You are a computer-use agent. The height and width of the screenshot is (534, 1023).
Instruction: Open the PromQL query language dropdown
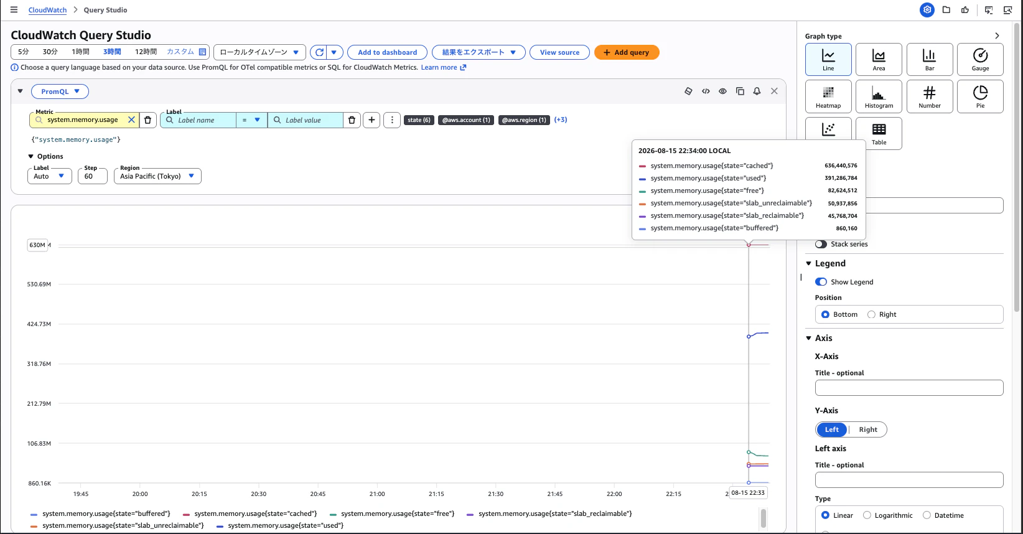(x=60, y=91)
